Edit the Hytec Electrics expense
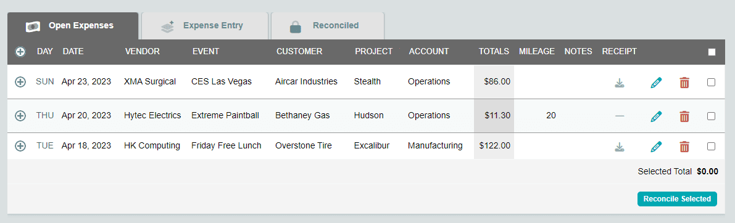735x223 pixels. [x=656, y=116]
